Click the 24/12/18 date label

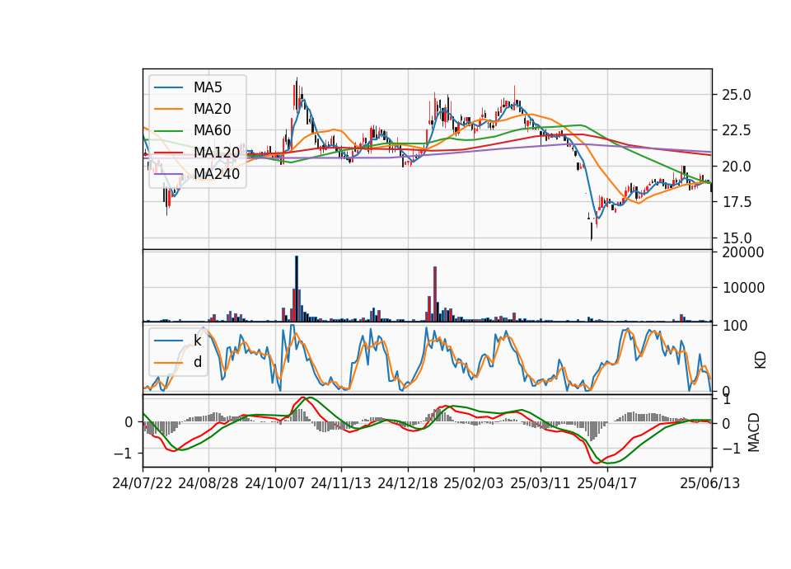point(408,484)
